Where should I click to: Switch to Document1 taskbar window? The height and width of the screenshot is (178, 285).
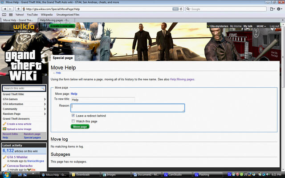tap(147, 174)
